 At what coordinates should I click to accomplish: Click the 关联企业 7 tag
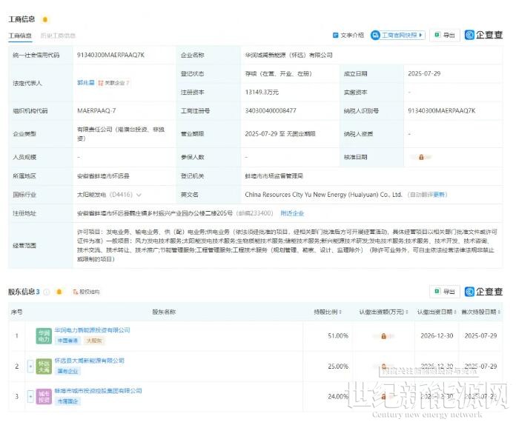coord(114,83)
